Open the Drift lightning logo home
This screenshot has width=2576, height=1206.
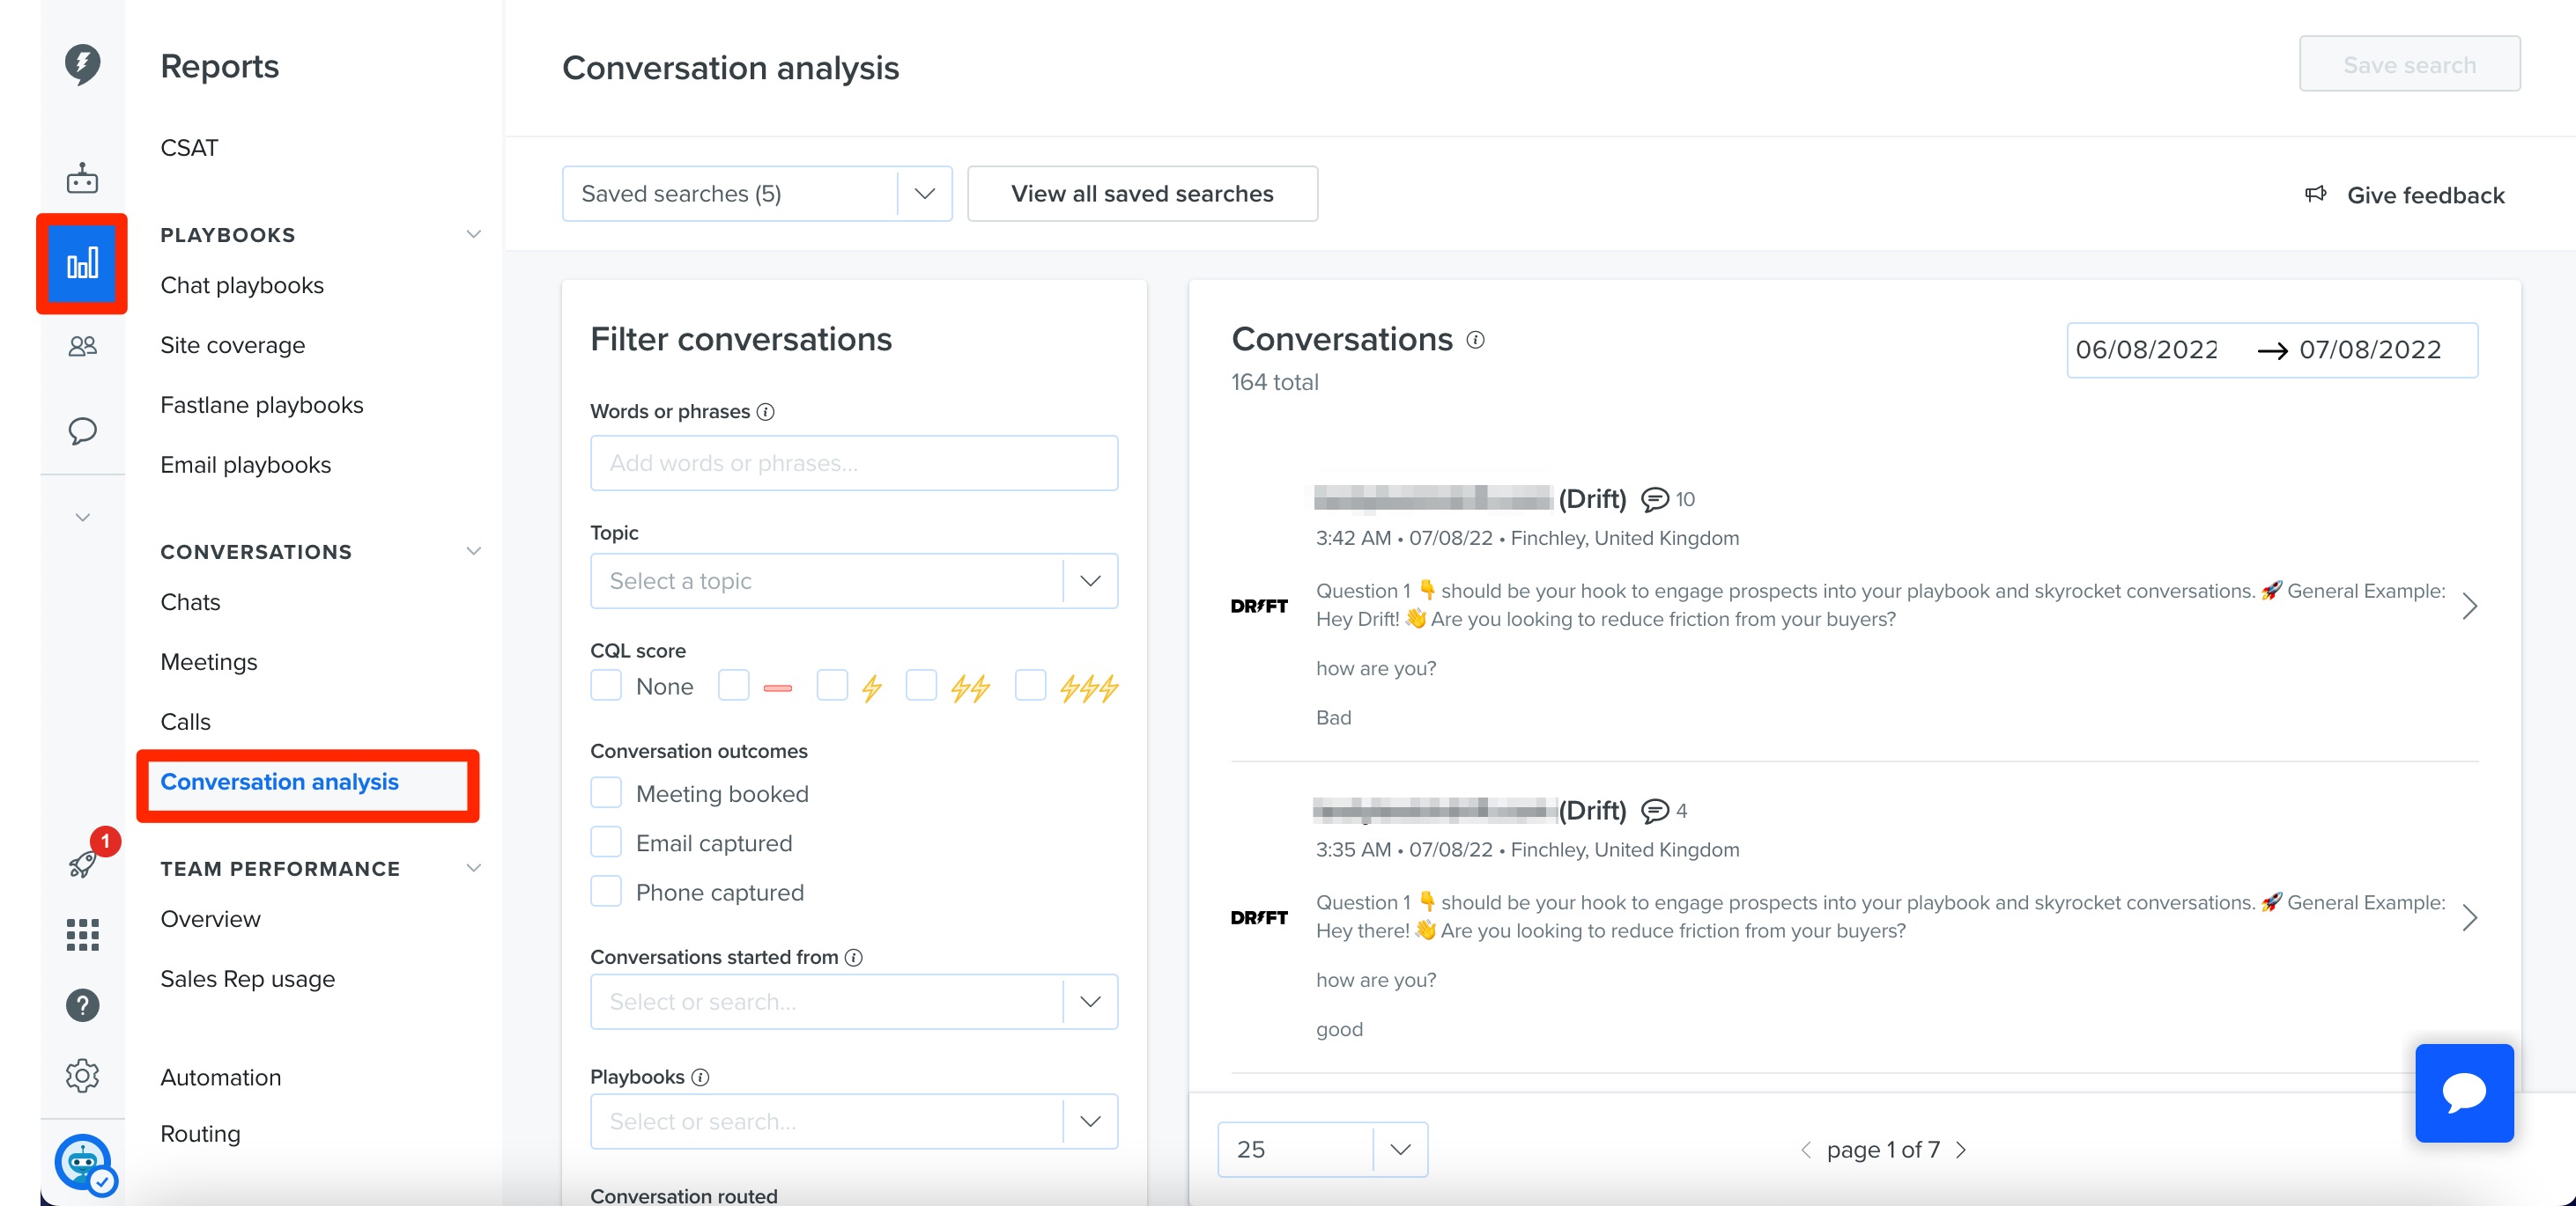[x=82, y=64]
